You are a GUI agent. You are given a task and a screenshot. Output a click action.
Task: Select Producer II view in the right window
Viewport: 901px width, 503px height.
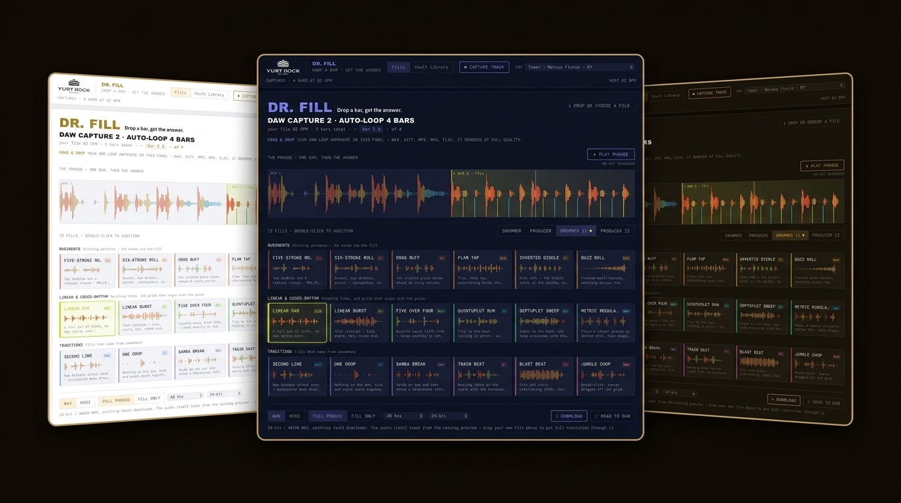(x=826, y=235)
